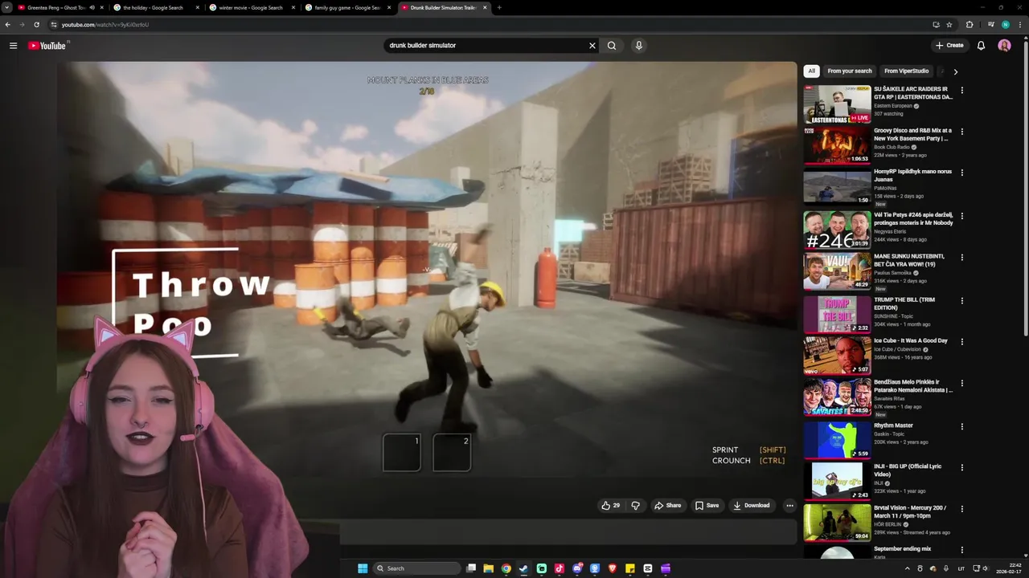Open TikTok from the taskbar
The width and height of the screenshot is (1029, 578).
click(x=560, y=568)
